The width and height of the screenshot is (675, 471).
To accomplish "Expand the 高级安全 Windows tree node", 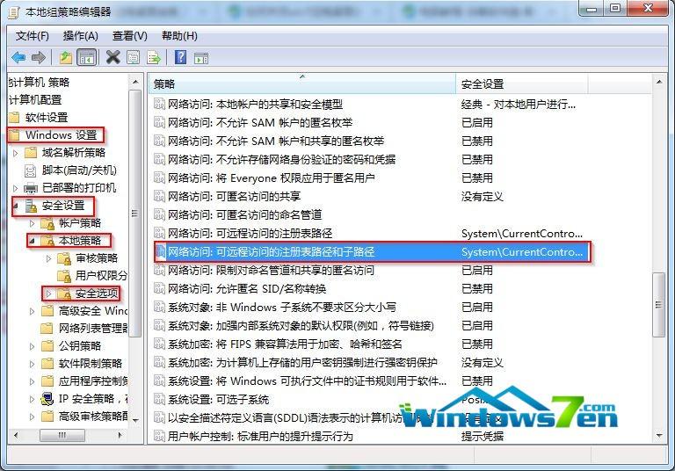I will pos(32,311).
